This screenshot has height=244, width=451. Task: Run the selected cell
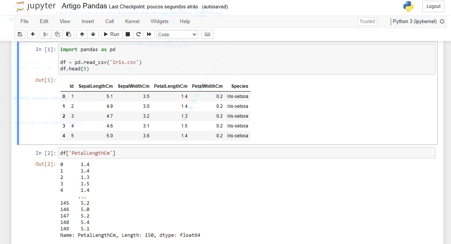click(111, 34)
